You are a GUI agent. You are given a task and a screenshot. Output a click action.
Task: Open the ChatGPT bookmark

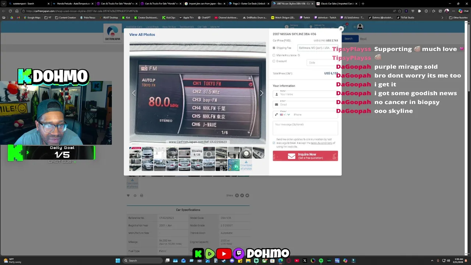pyautogui.click(x=204, y=18)
